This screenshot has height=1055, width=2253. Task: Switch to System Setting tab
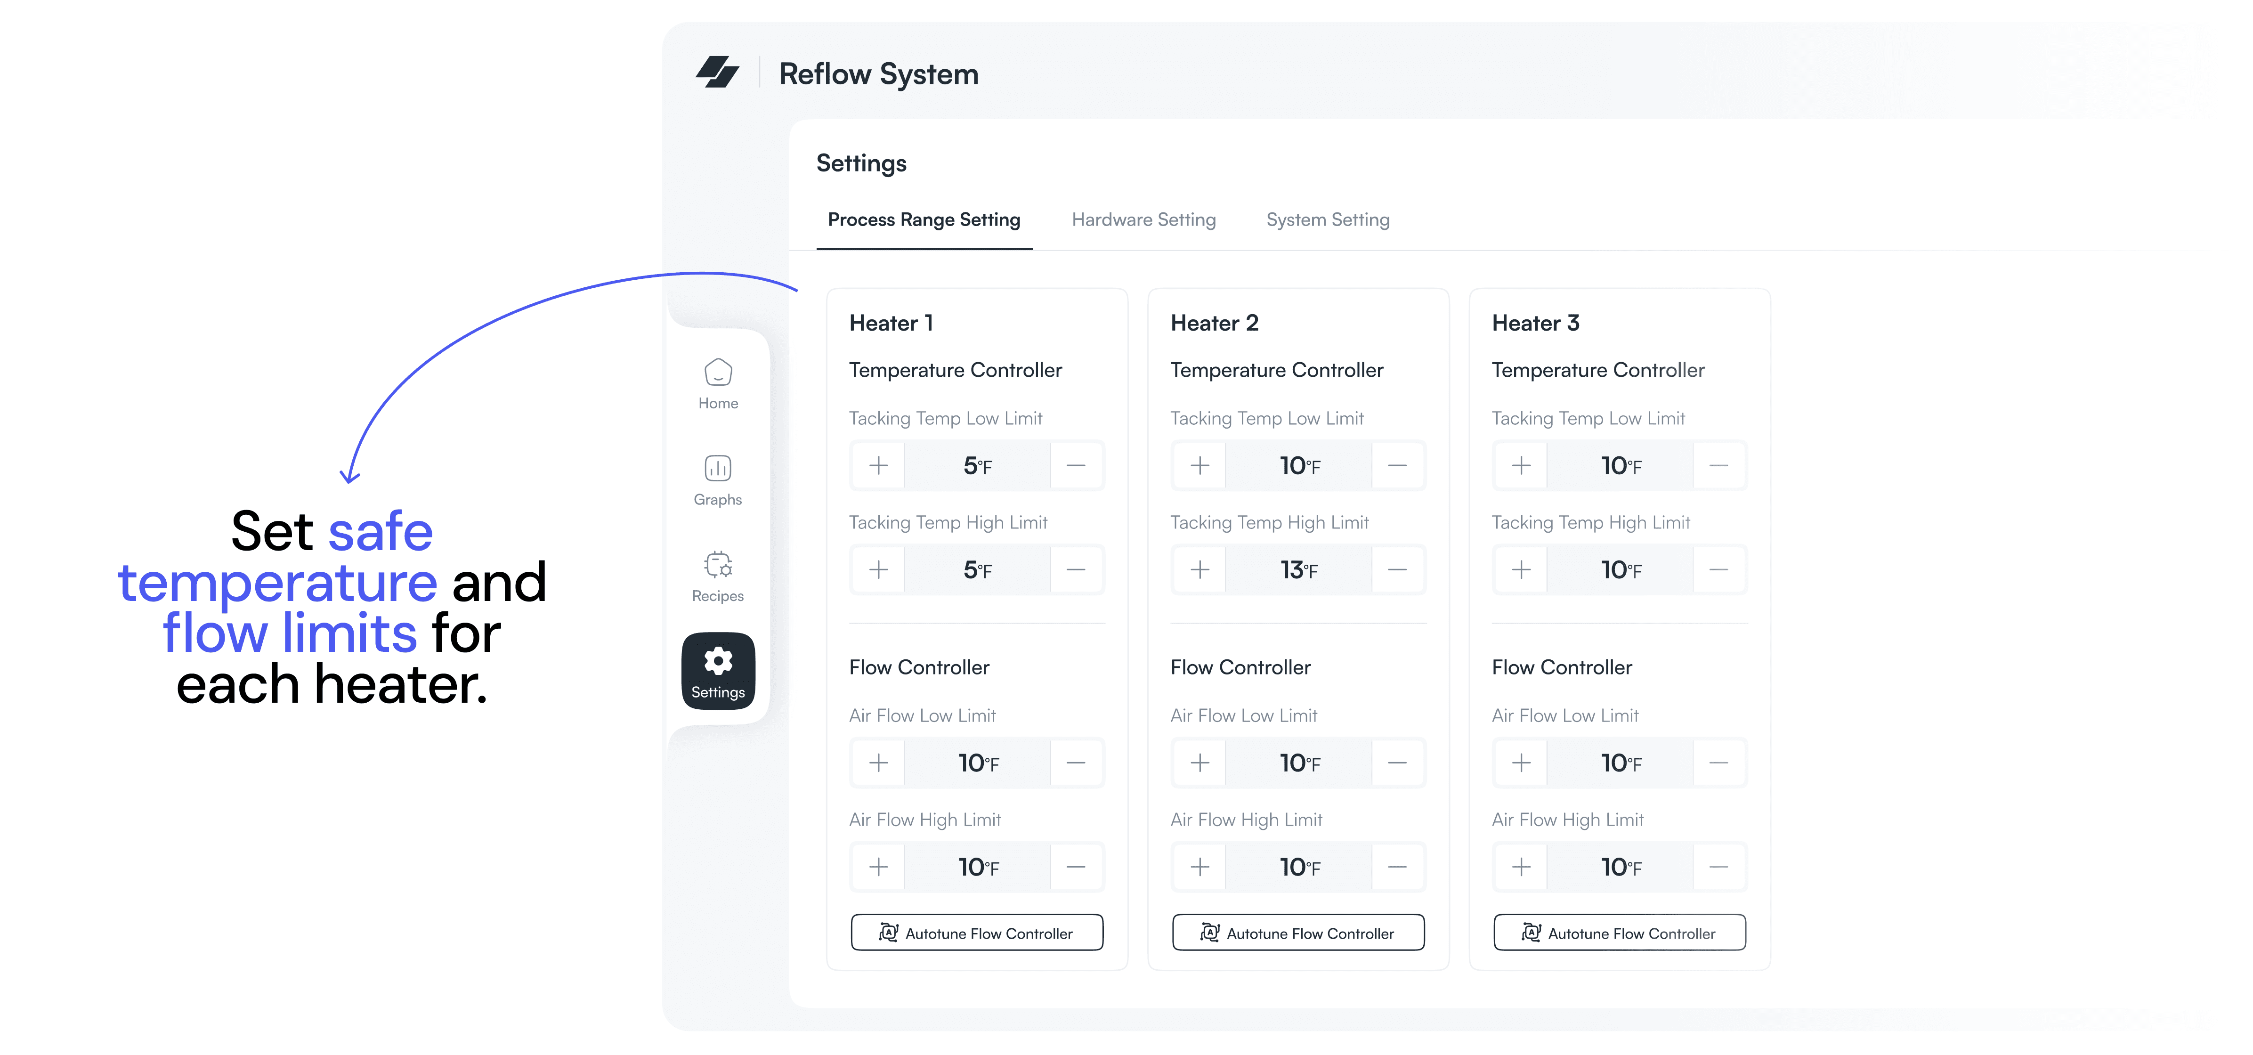point(1328,219)
